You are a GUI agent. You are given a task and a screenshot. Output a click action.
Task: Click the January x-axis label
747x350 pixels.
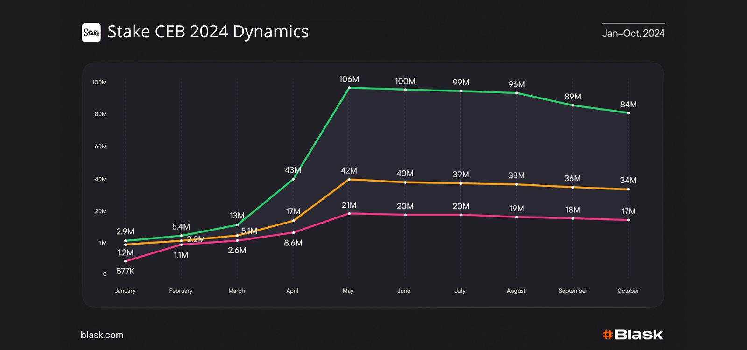click(x=125, y=291)
